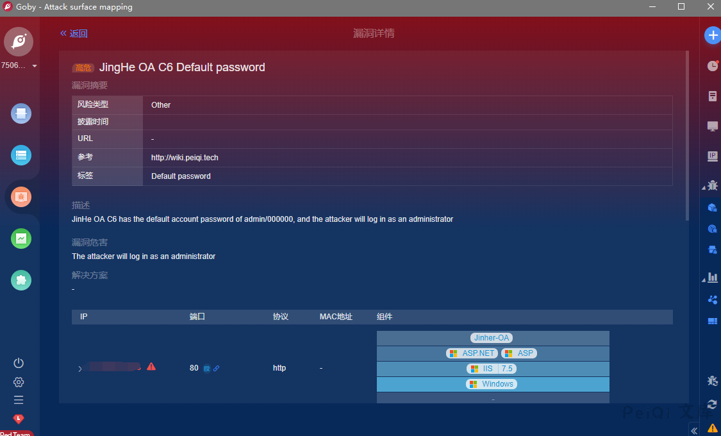721x436 pixels.
Task: Expand the IP address row chevron
Action: (x=80, y=369)
